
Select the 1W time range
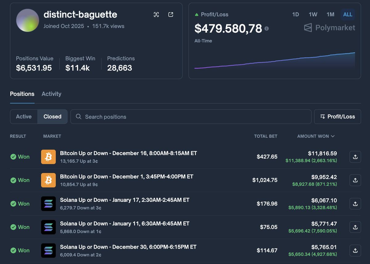[313, 14]
